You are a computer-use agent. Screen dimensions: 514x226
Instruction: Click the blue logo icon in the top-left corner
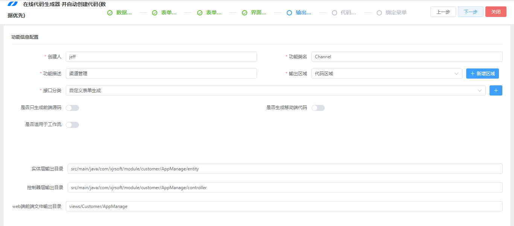tap(13, 5)
